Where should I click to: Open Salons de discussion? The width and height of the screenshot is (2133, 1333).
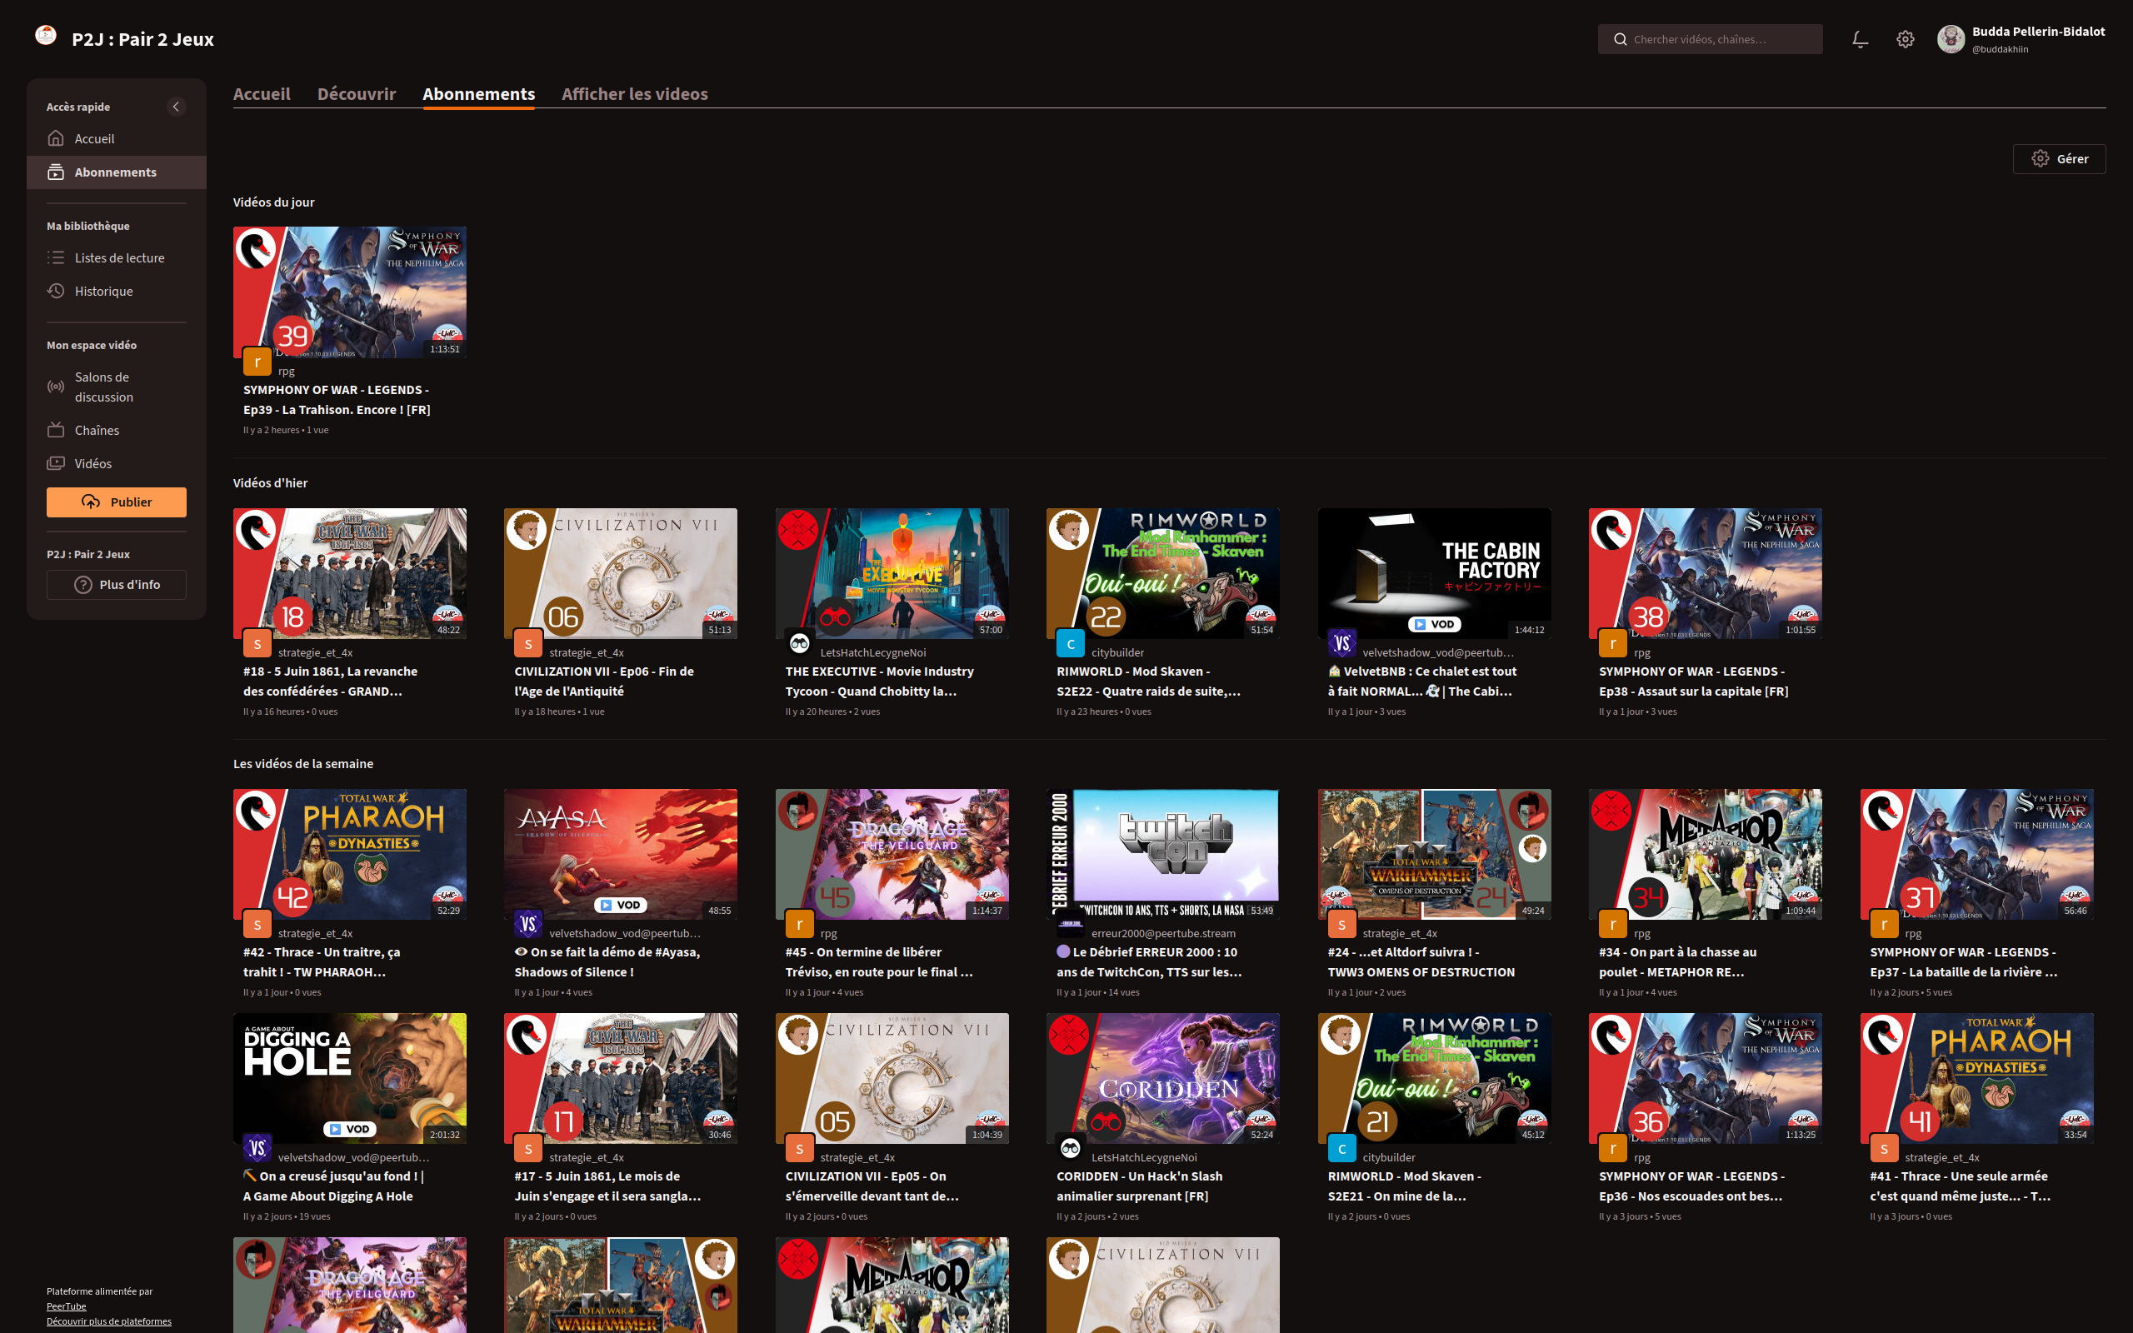(x=117, y=387)
